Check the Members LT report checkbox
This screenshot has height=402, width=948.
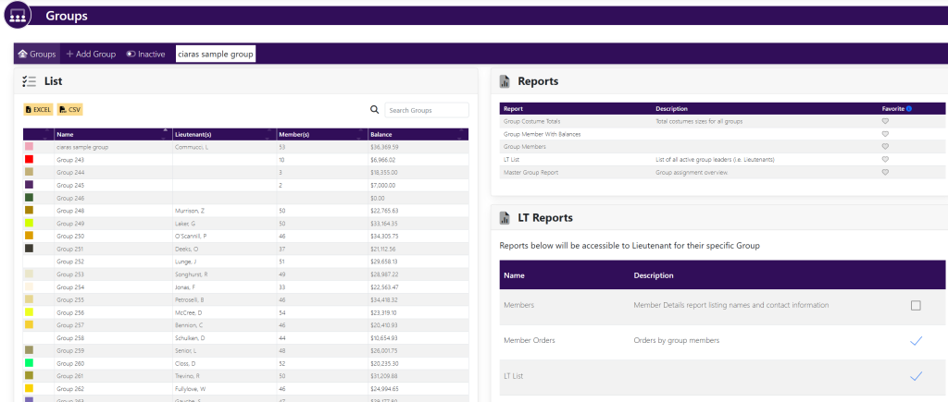click(x=916, y=306)
